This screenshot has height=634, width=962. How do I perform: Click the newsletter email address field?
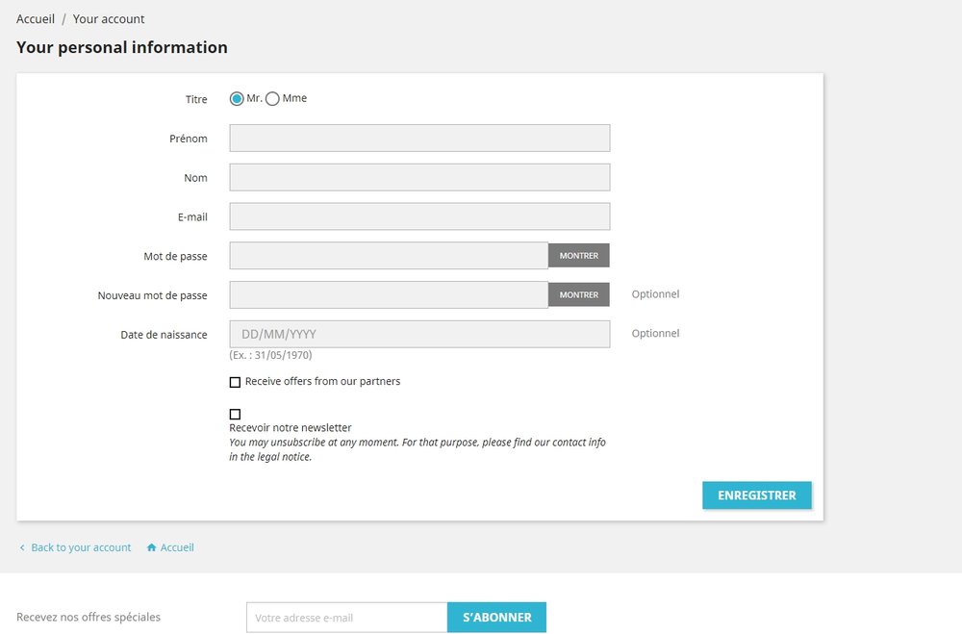(346, 618)
